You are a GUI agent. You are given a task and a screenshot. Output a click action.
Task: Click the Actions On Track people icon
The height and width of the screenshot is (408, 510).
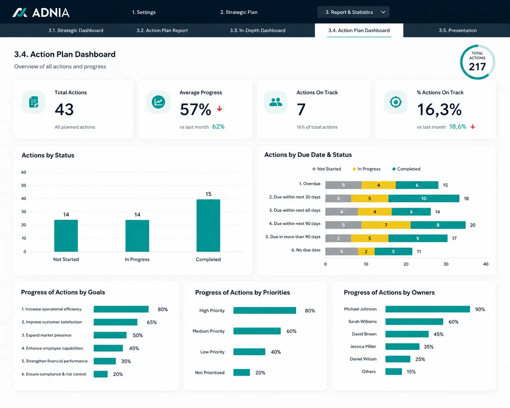276,102
